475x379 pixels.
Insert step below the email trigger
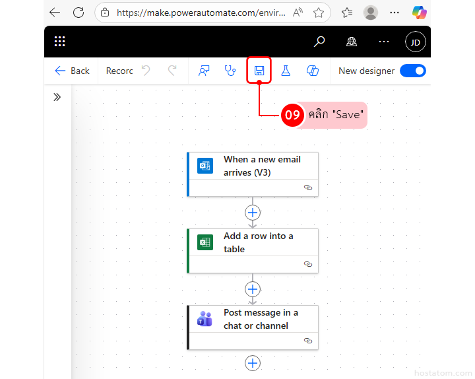(x=253, y=213)
